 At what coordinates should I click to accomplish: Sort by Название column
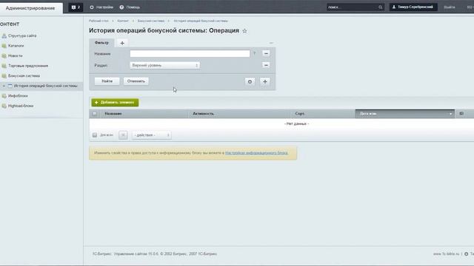coord(113,114)
